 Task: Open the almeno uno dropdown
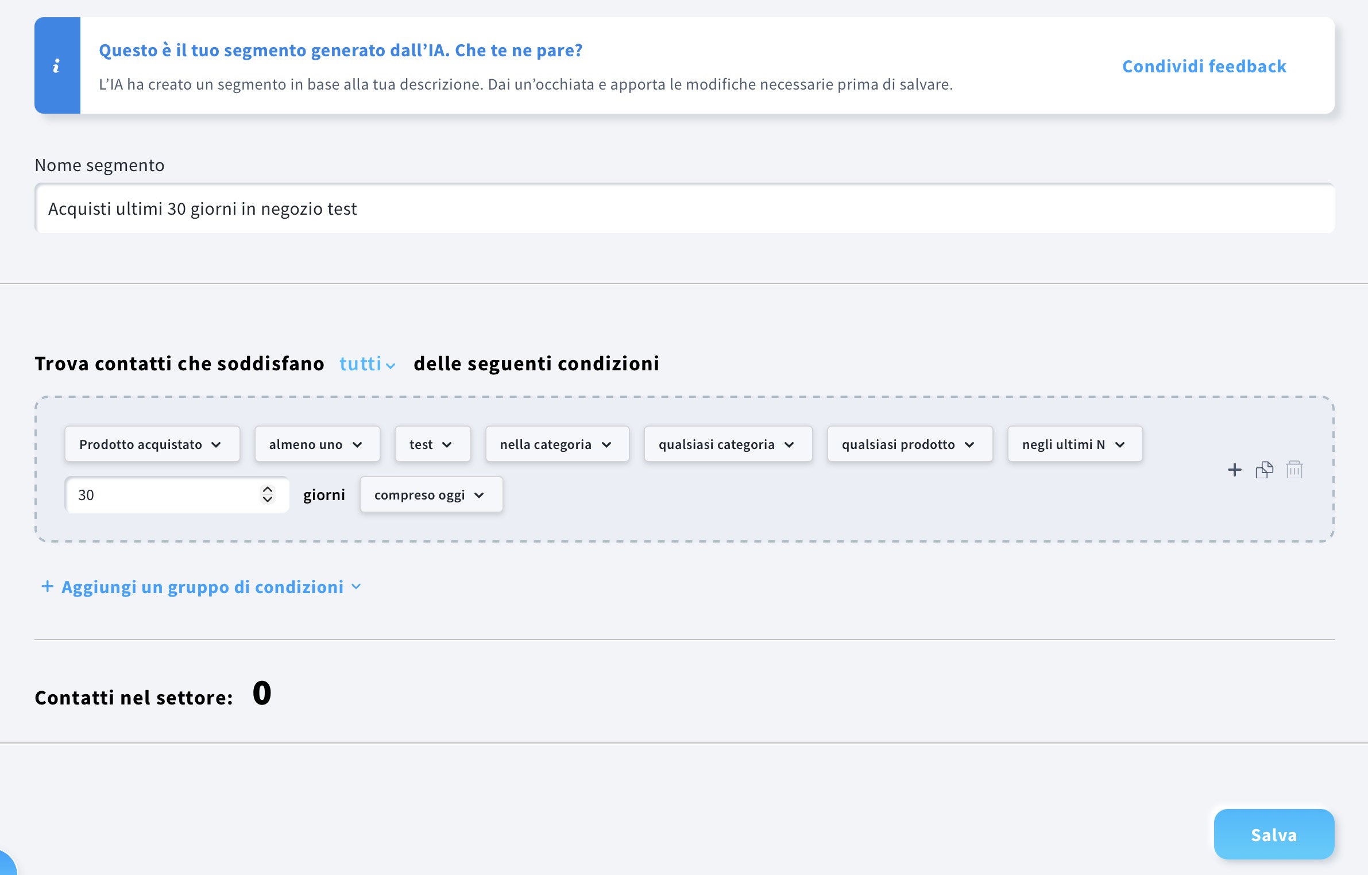316,444
